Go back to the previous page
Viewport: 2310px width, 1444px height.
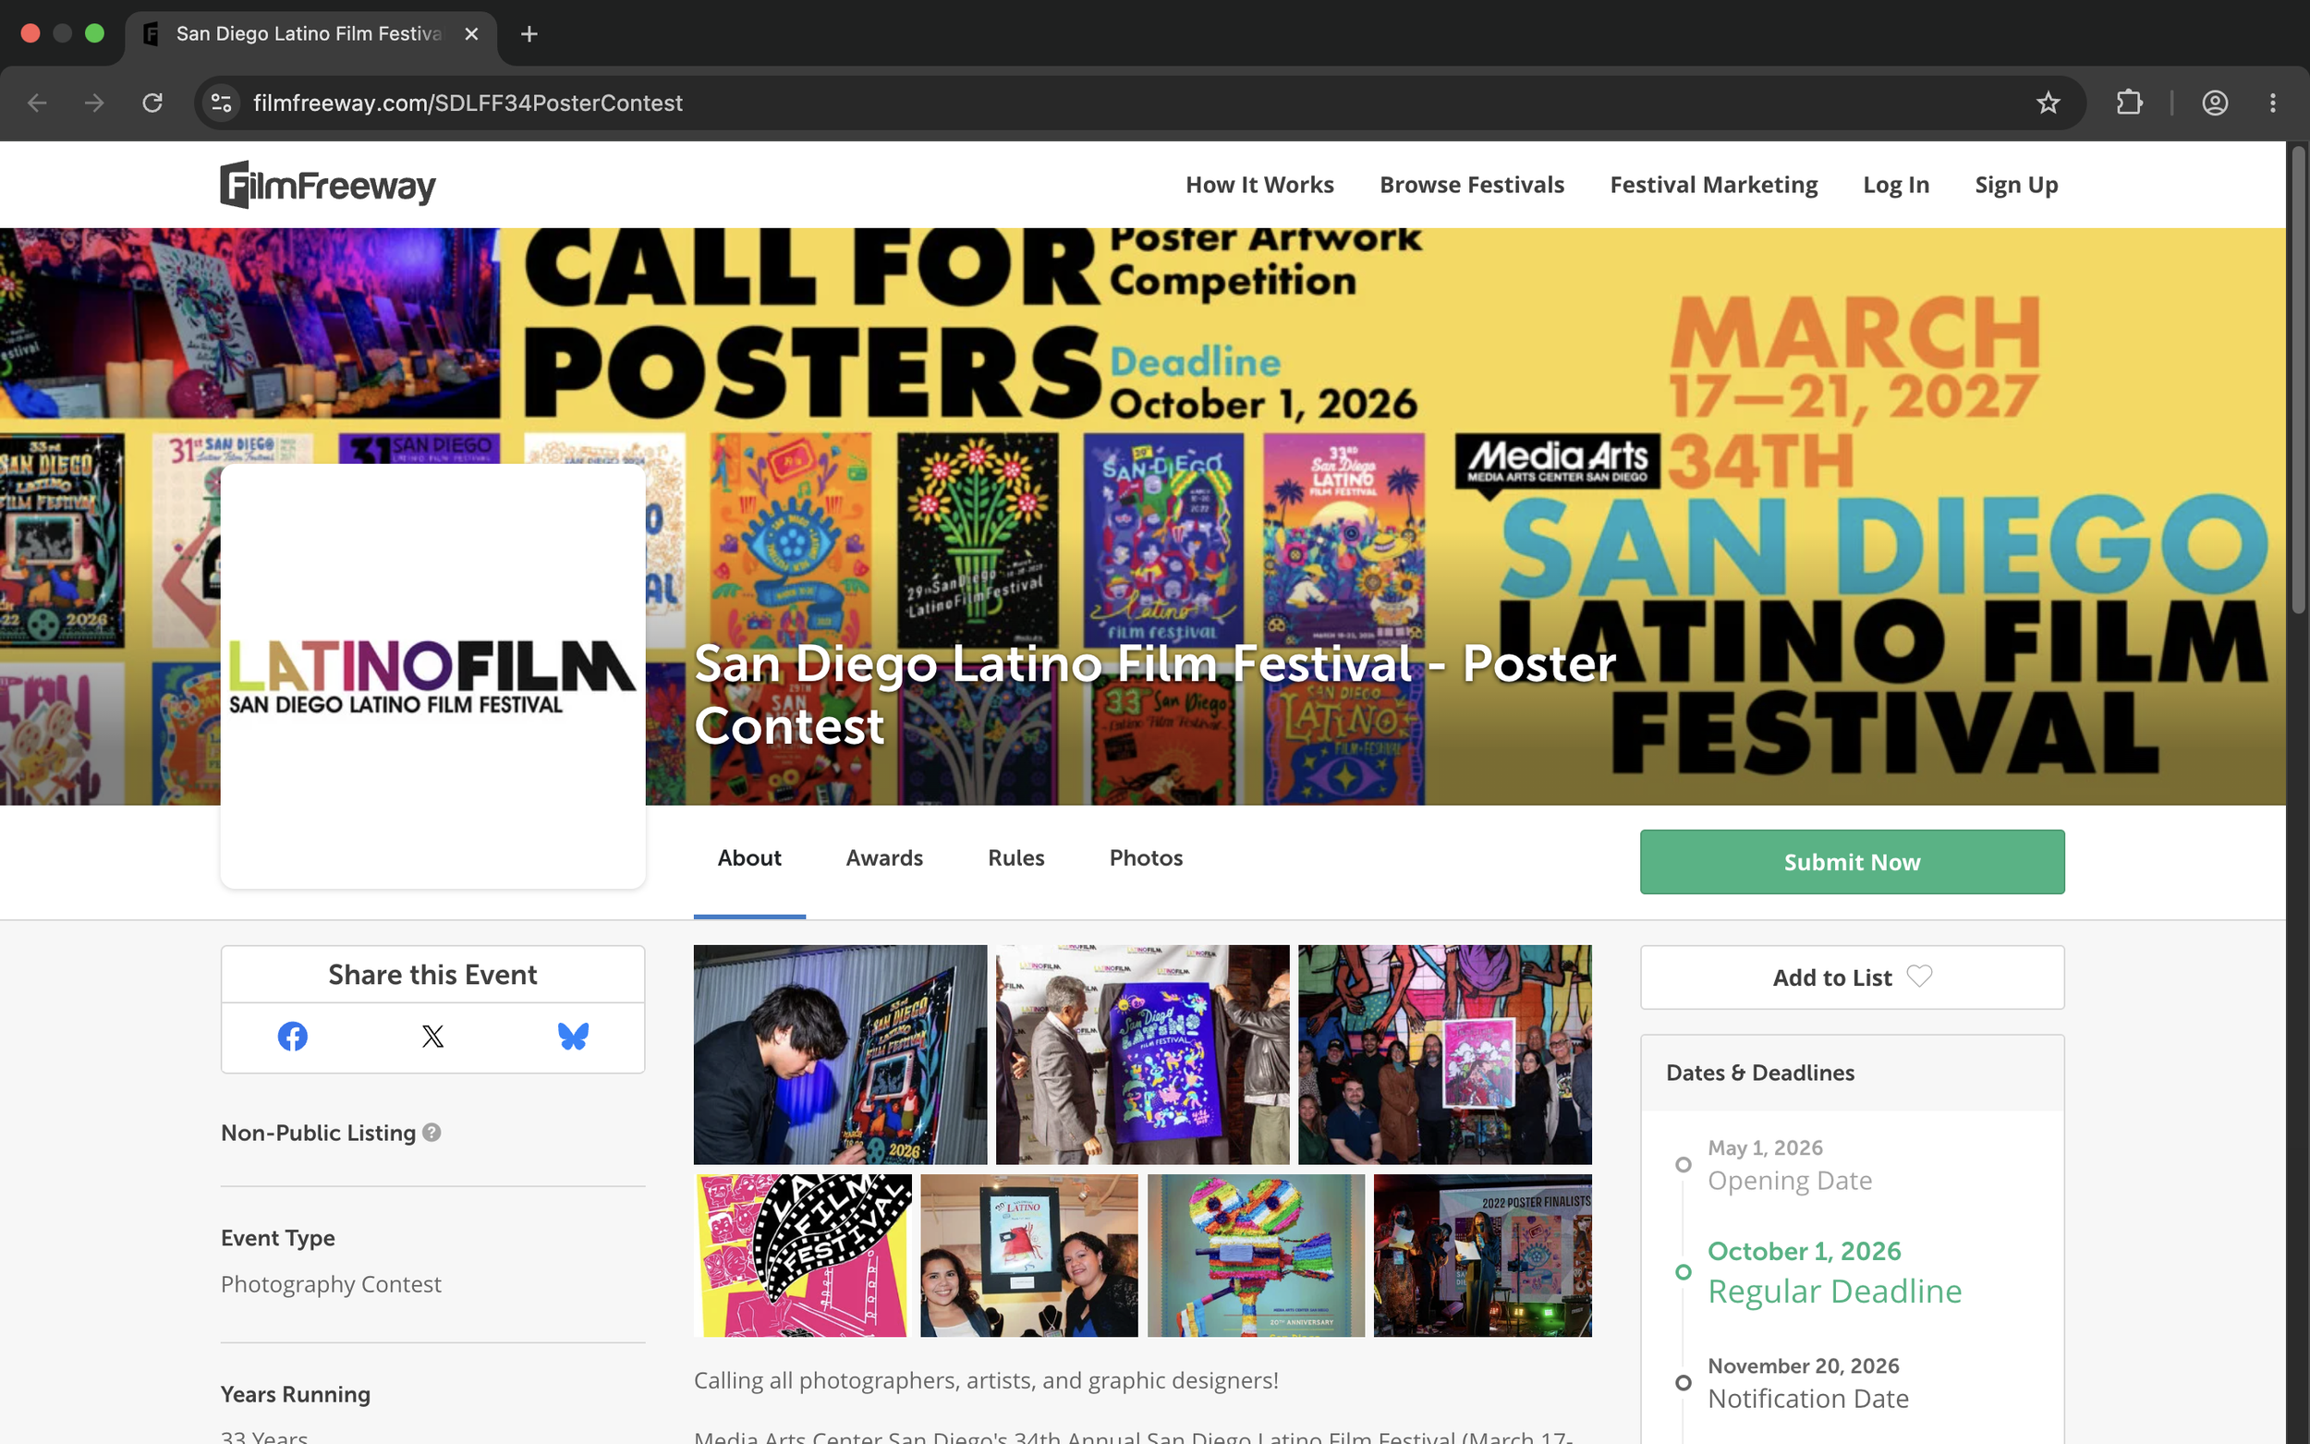pos(37,103)
